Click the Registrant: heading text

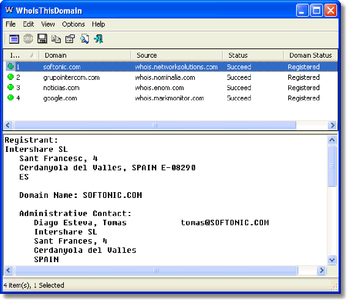pyautogui.click(x=31, y=140)
